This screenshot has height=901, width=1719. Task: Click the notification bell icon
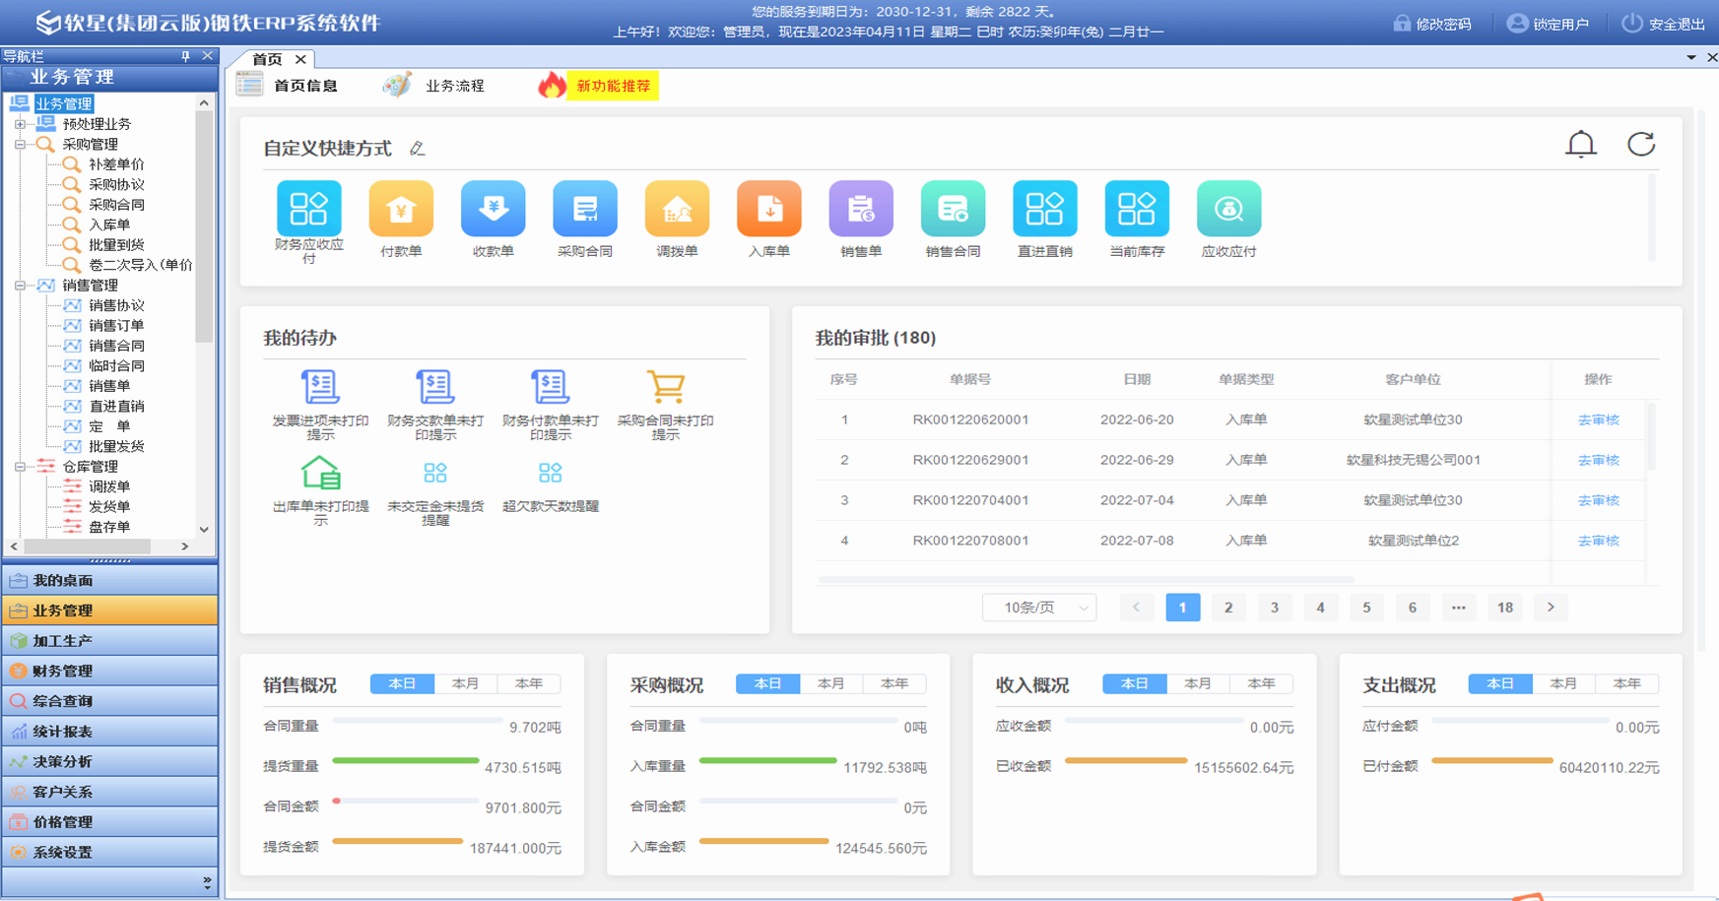(x=1581, y=145)
